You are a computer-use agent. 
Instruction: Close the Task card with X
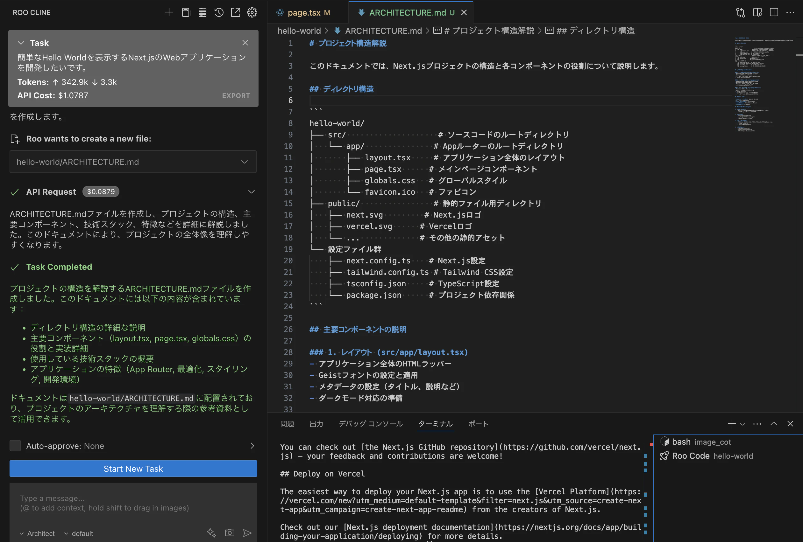pos(245,42)
